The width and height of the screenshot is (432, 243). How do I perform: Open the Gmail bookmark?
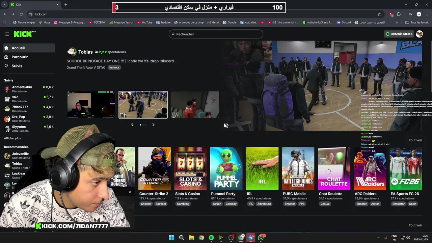point(213,23)
